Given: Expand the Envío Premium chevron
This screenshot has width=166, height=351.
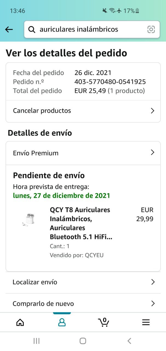Looking at the screenshot, I should pos(153,152).
